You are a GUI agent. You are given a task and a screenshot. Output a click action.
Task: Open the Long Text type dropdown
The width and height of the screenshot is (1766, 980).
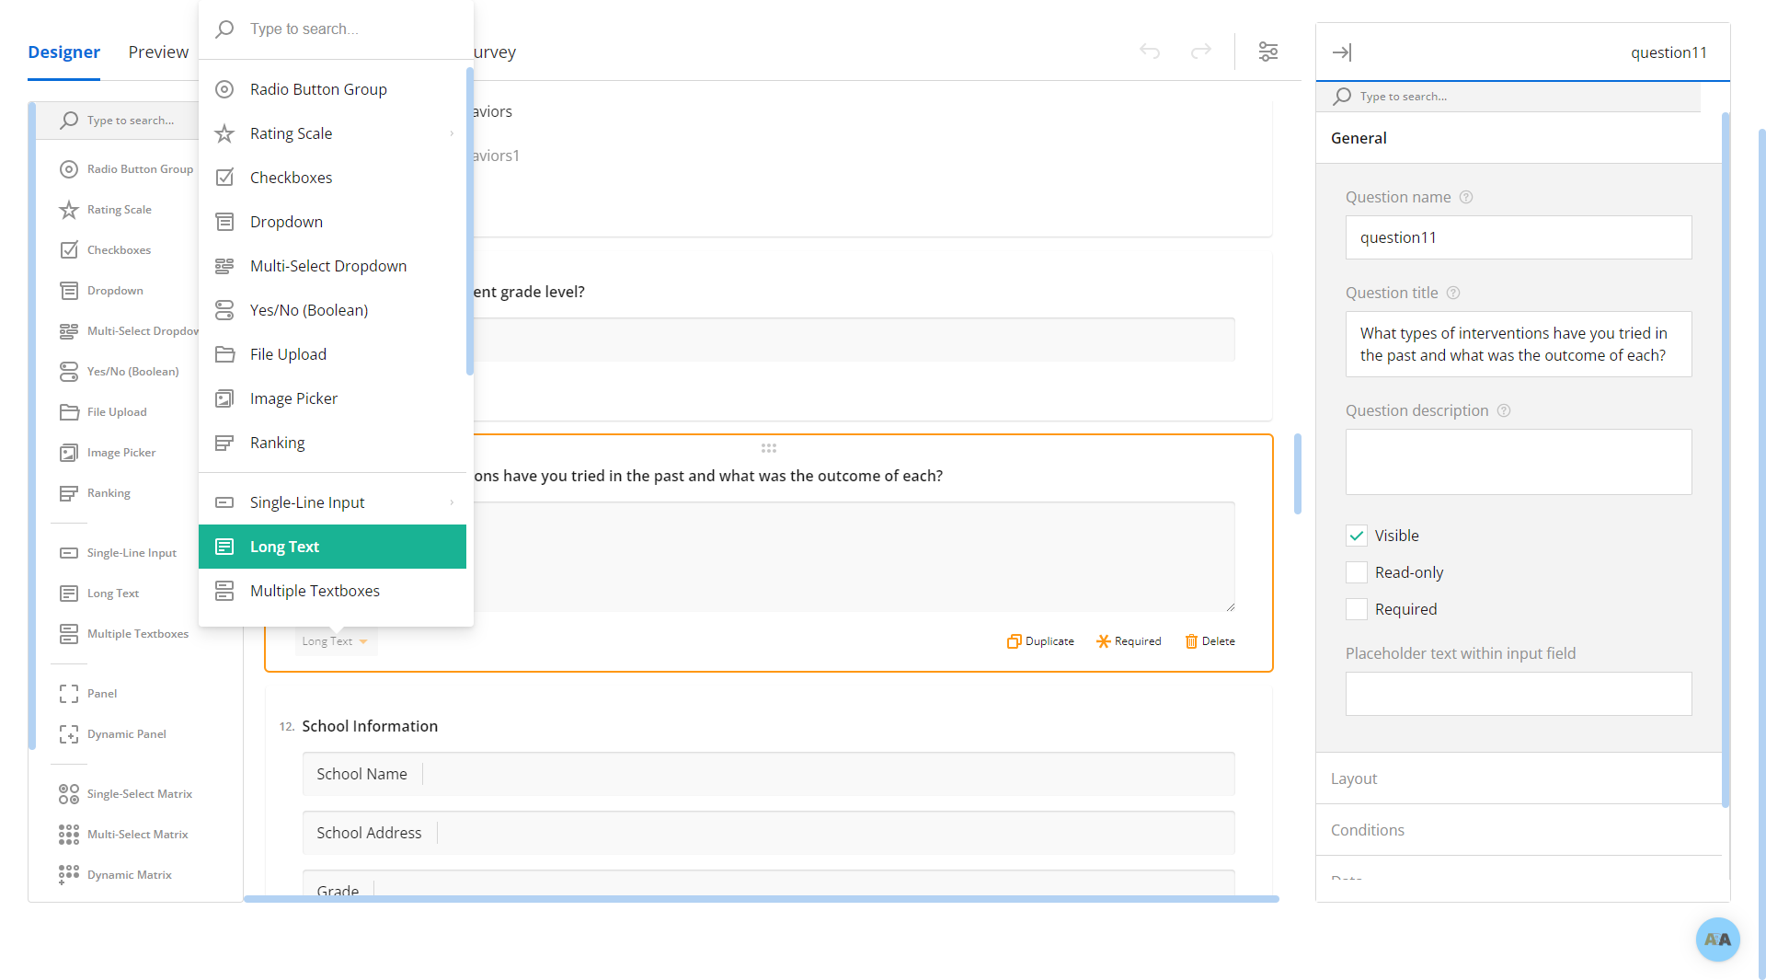pyautogui.click(x=336, y=641)
